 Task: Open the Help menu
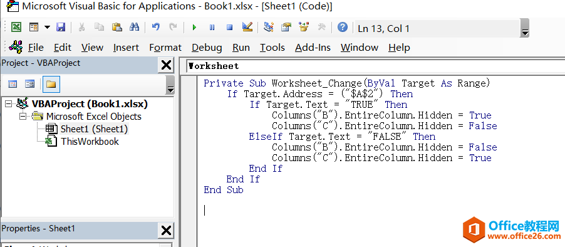click(399, 48)
